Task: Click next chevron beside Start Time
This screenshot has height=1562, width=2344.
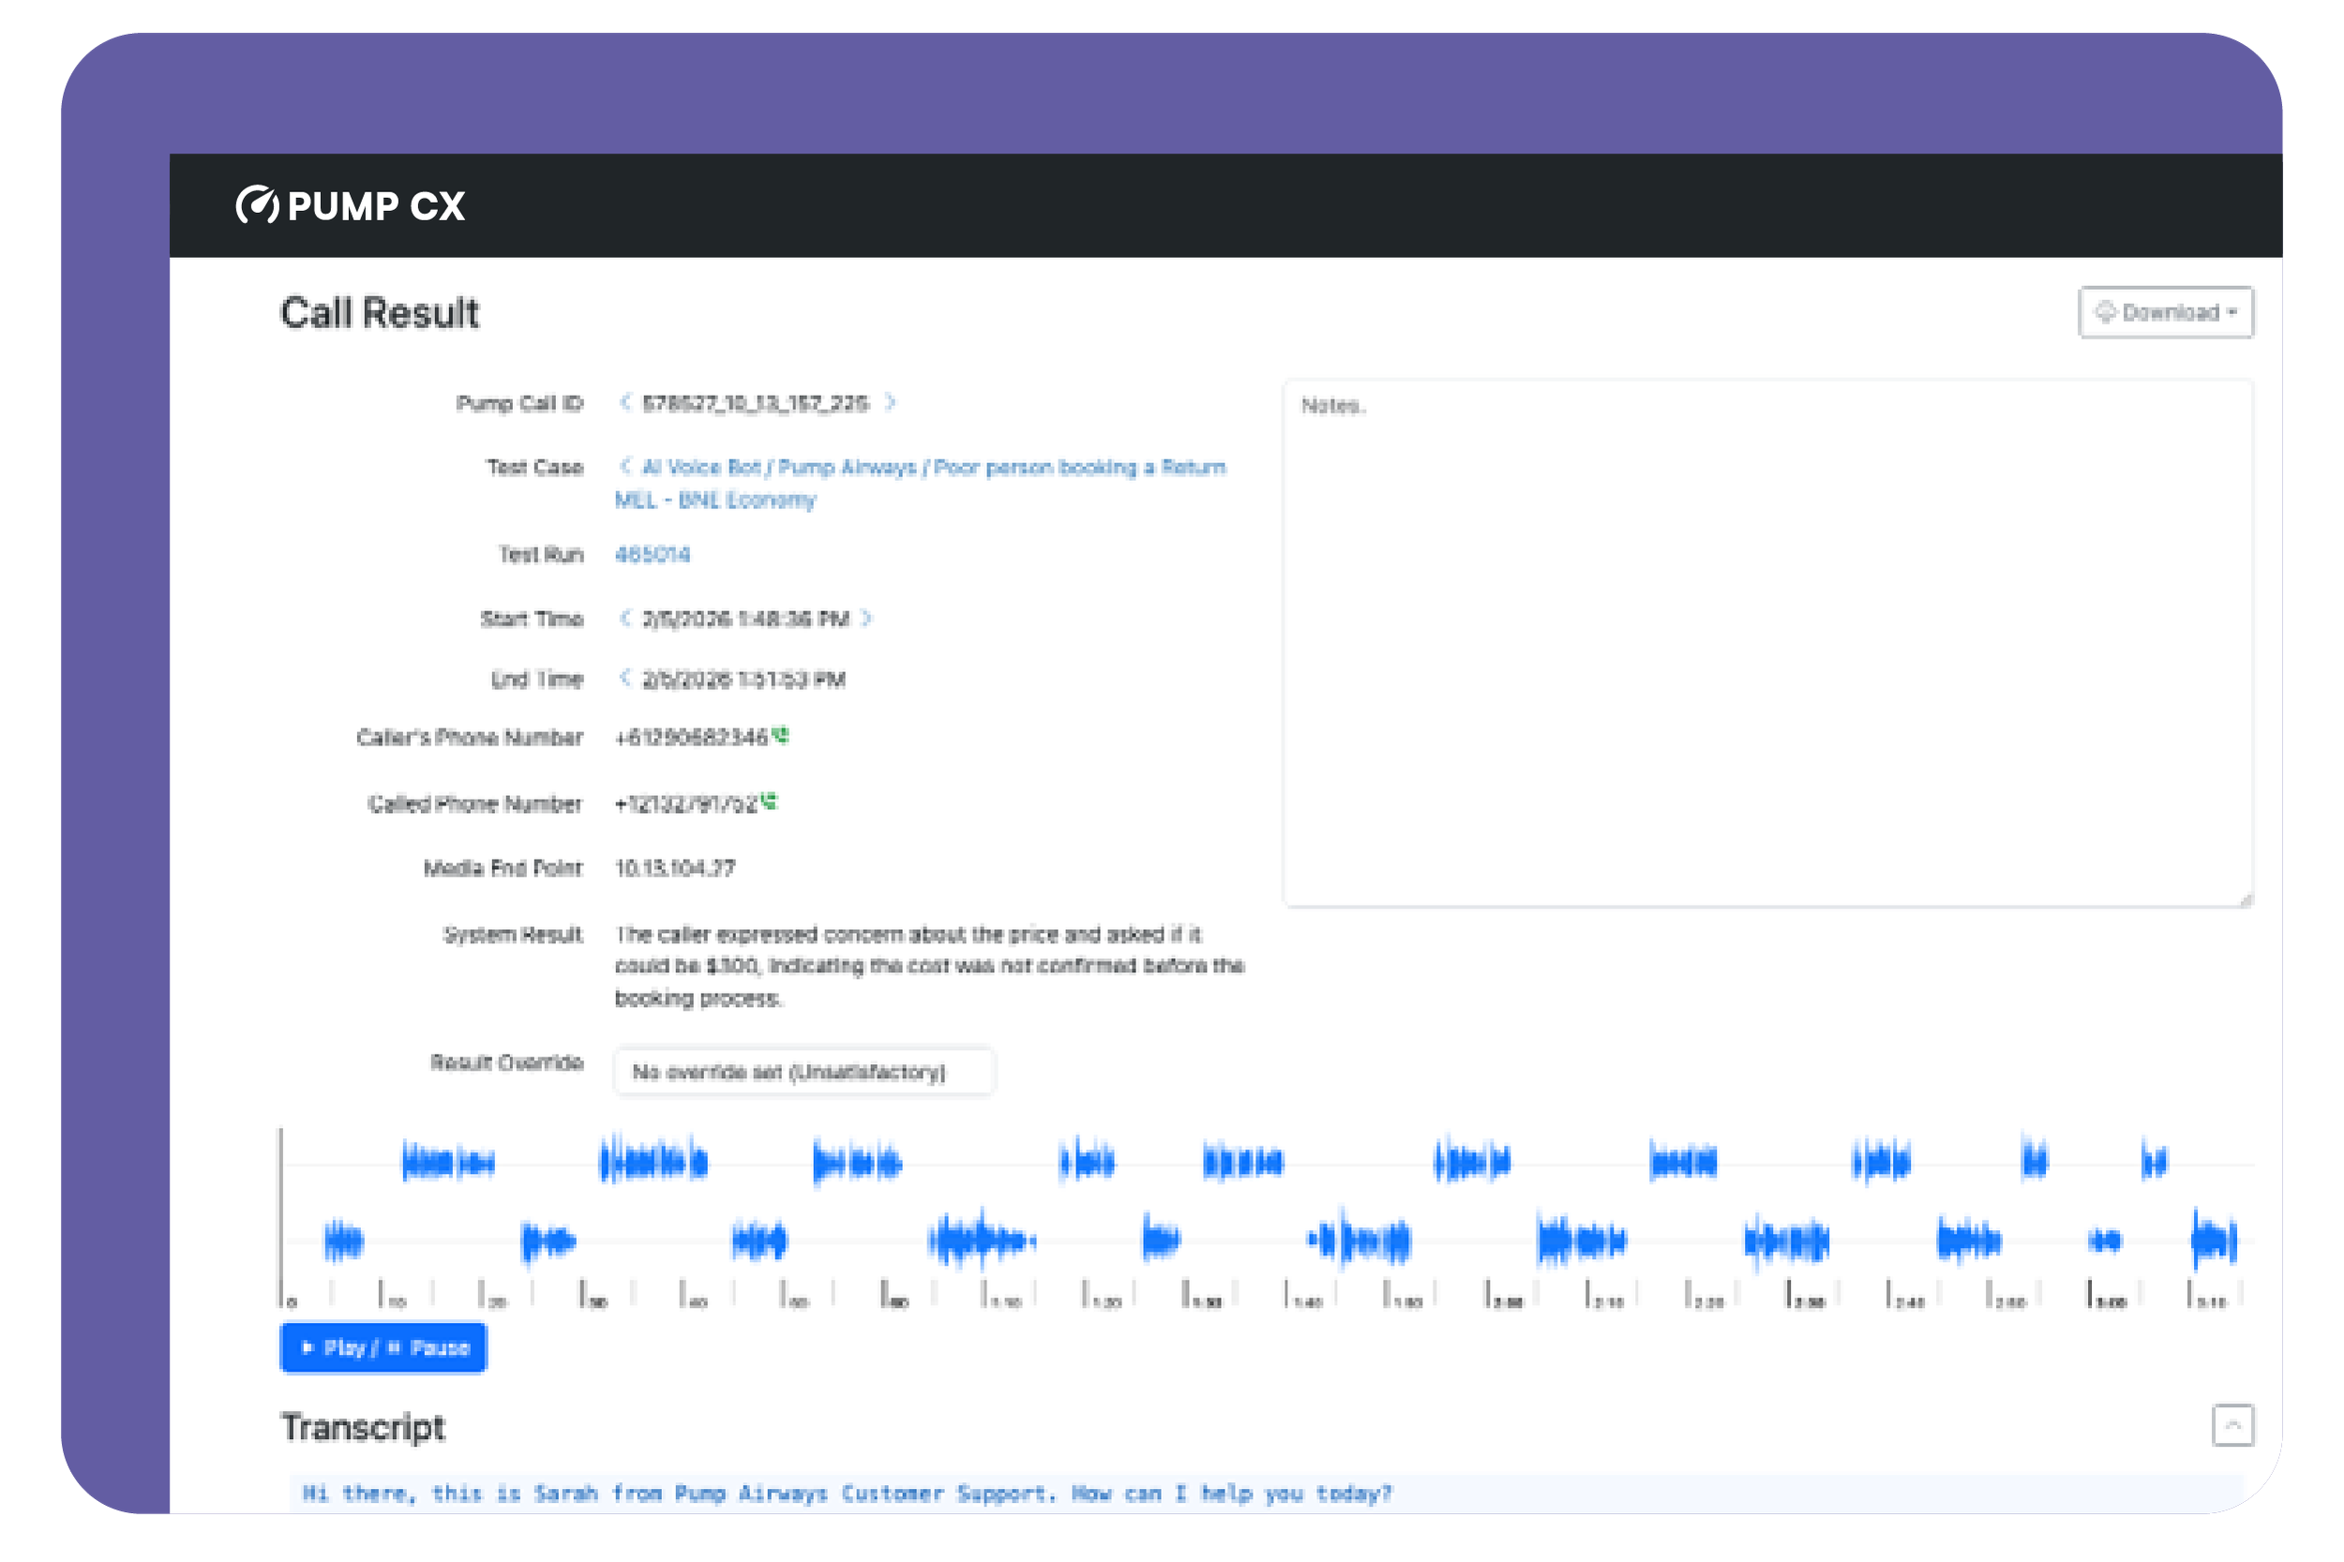Action: [866, 619]
